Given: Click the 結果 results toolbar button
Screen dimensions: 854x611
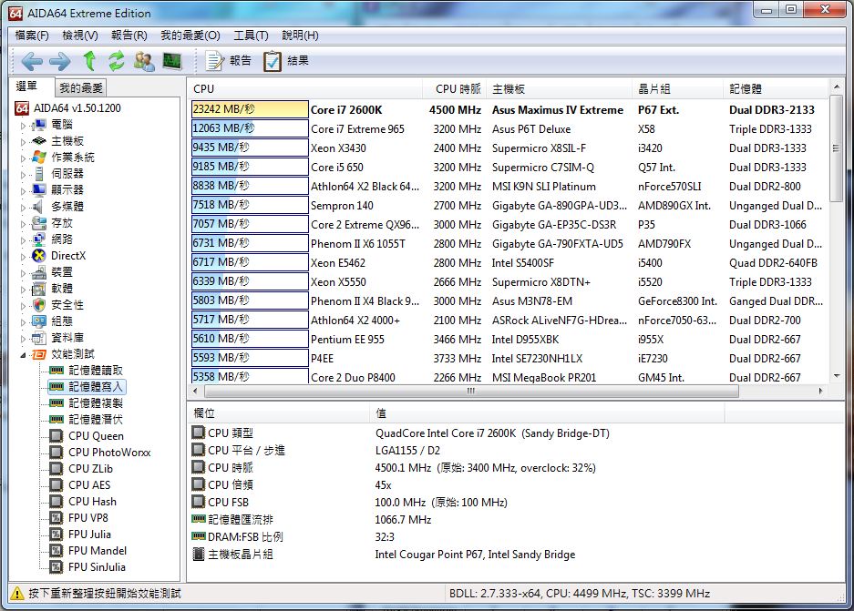Looking at the screenshot, I should click(286, 61).
